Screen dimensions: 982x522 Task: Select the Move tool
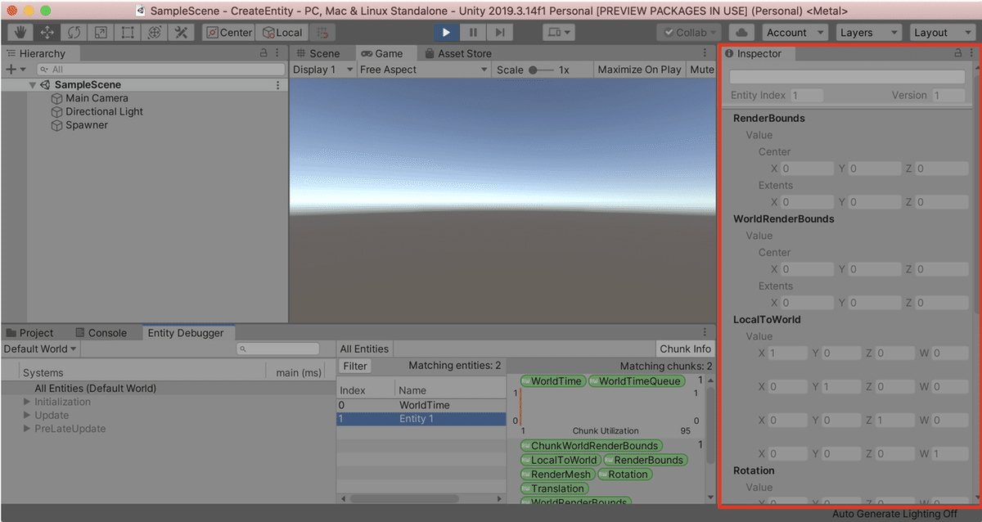click(x=47, y=33)
